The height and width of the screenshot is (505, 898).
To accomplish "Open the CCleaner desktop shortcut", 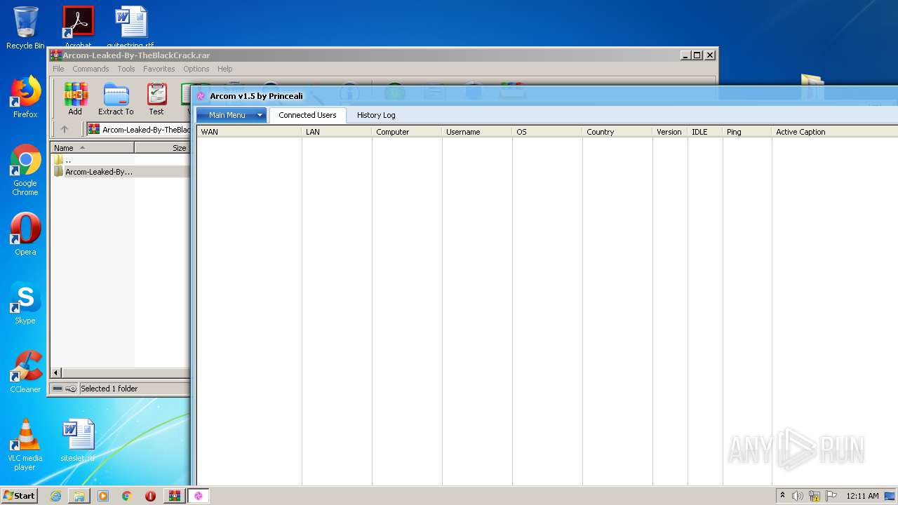I will (x=25, y=372).
